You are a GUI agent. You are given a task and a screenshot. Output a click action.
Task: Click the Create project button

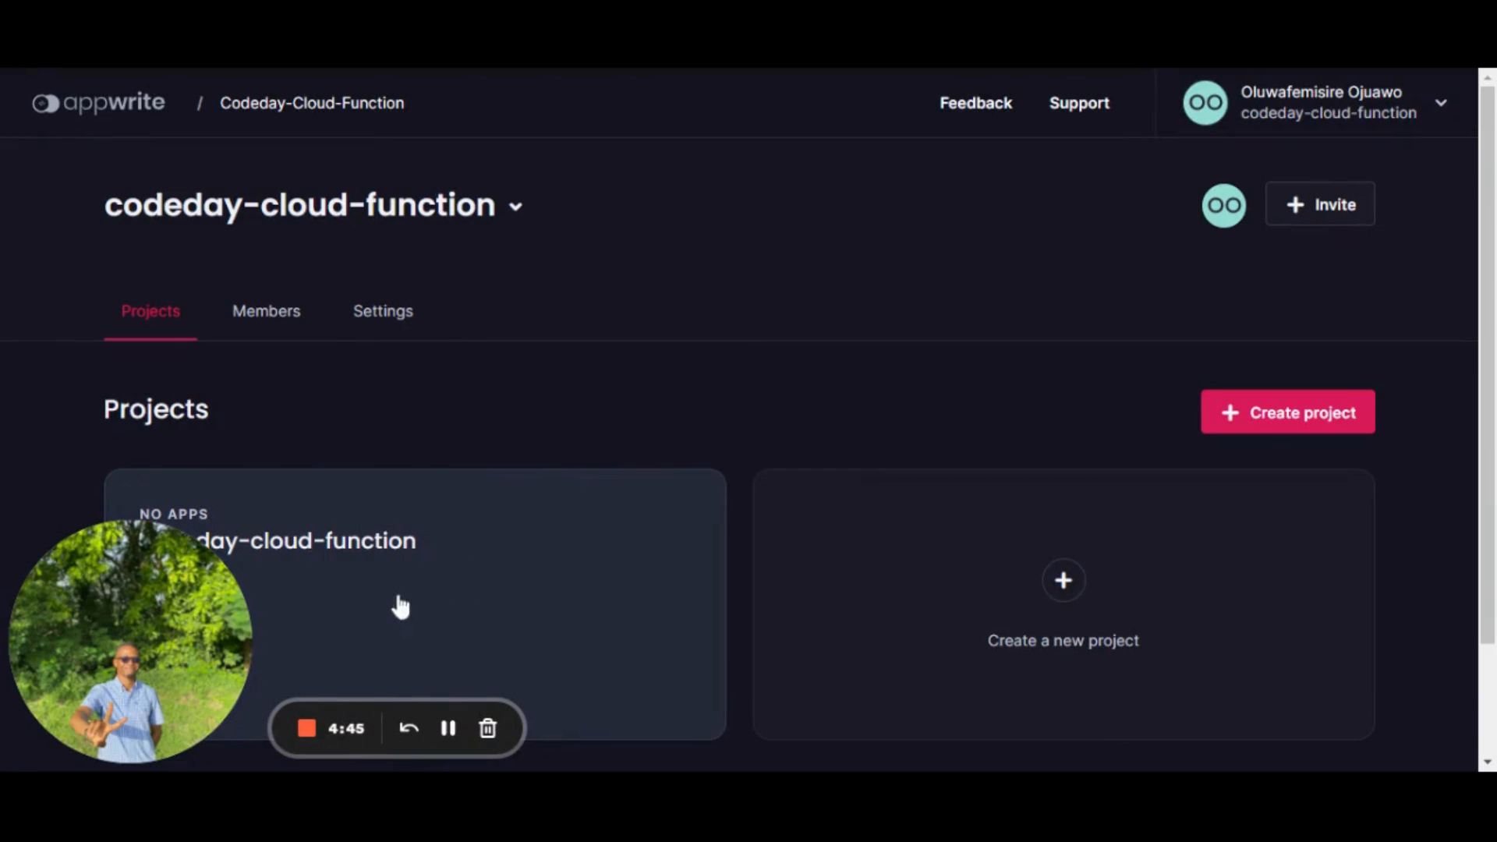(x=1287, y=412)
